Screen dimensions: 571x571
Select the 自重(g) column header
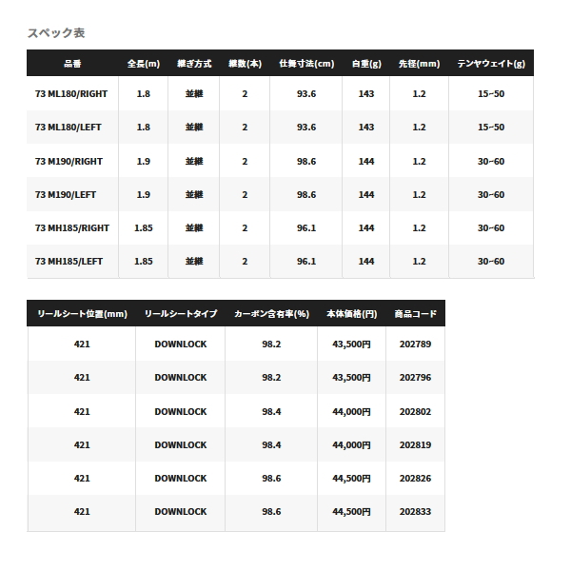tap(366, 64)
